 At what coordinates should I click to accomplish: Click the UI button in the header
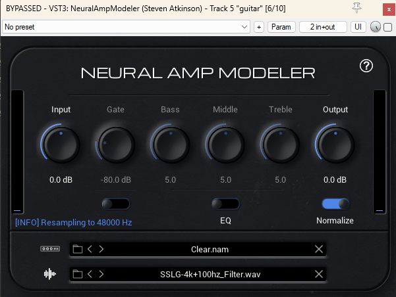[x=358, y=27]
